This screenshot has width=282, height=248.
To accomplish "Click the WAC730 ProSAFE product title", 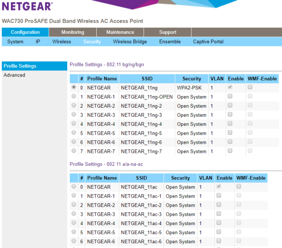I will point(72,21).
